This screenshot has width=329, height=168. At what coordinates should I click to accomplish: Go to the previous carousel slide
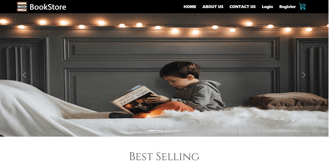(24, 75)
